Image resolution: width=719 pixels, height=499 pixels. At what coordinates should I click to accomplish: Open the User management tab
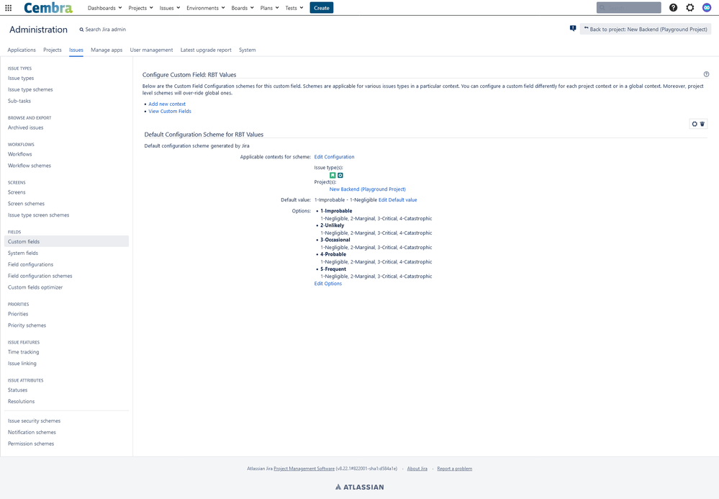tap(151, 50)
